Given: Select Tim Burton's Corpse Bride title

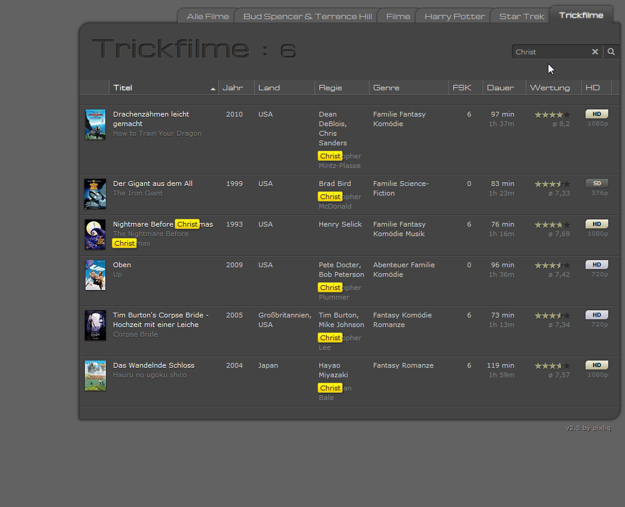Looking at the screenshot, I should click(x=161, y=320).
